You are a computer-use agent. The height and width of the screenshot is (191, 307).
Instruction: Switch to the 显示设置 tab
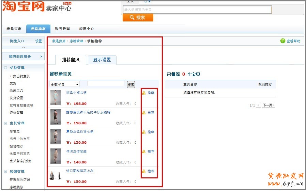click(102, 60)
